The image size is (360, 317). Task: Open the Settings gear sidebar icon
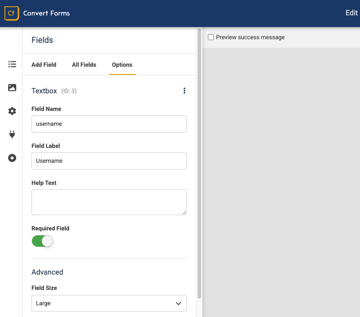tap(12, 111)
